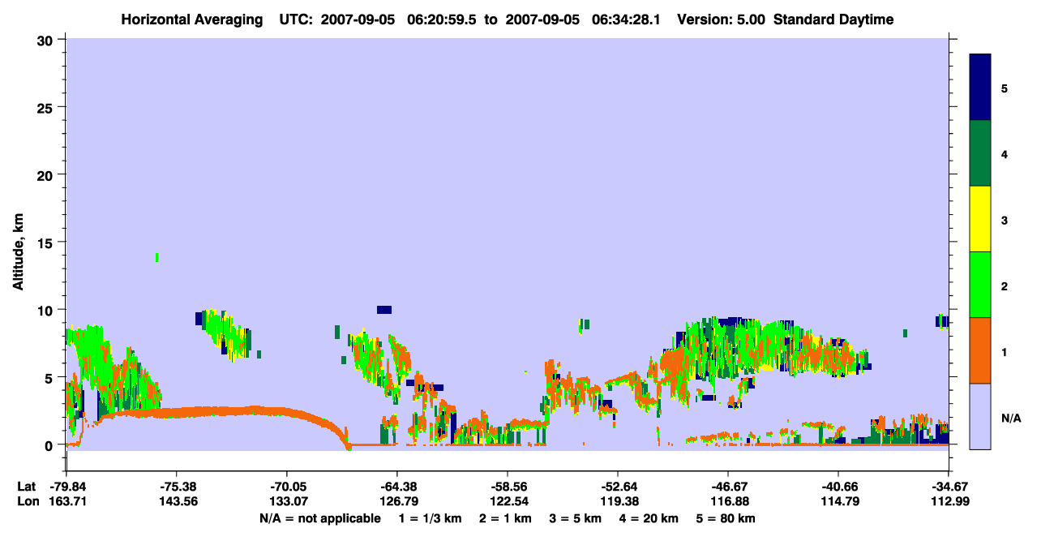1054x541 pixels.
Task: Click legend text '3 = 5 km'
Action: pyautogui.click(x=575, y=518)
